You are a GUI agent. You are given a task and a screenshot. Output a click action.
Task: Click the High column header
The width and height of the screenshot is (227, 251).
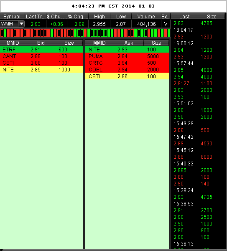point(99,17)
